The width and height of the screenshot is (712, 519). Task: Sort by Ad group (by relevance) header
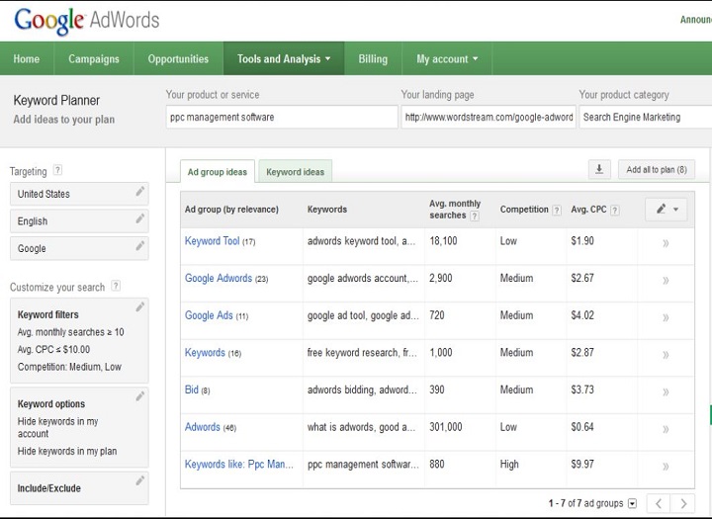tap(231, 210)
